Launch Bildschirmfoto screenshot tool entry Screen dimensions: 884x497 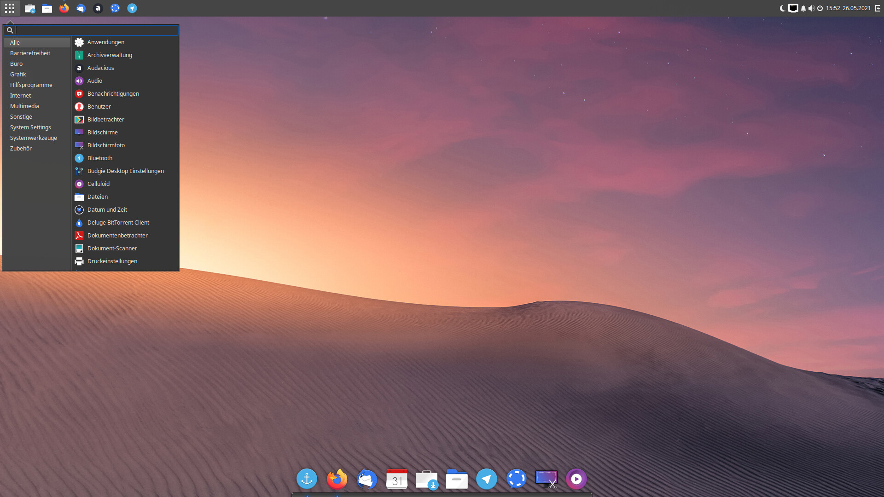125,145
